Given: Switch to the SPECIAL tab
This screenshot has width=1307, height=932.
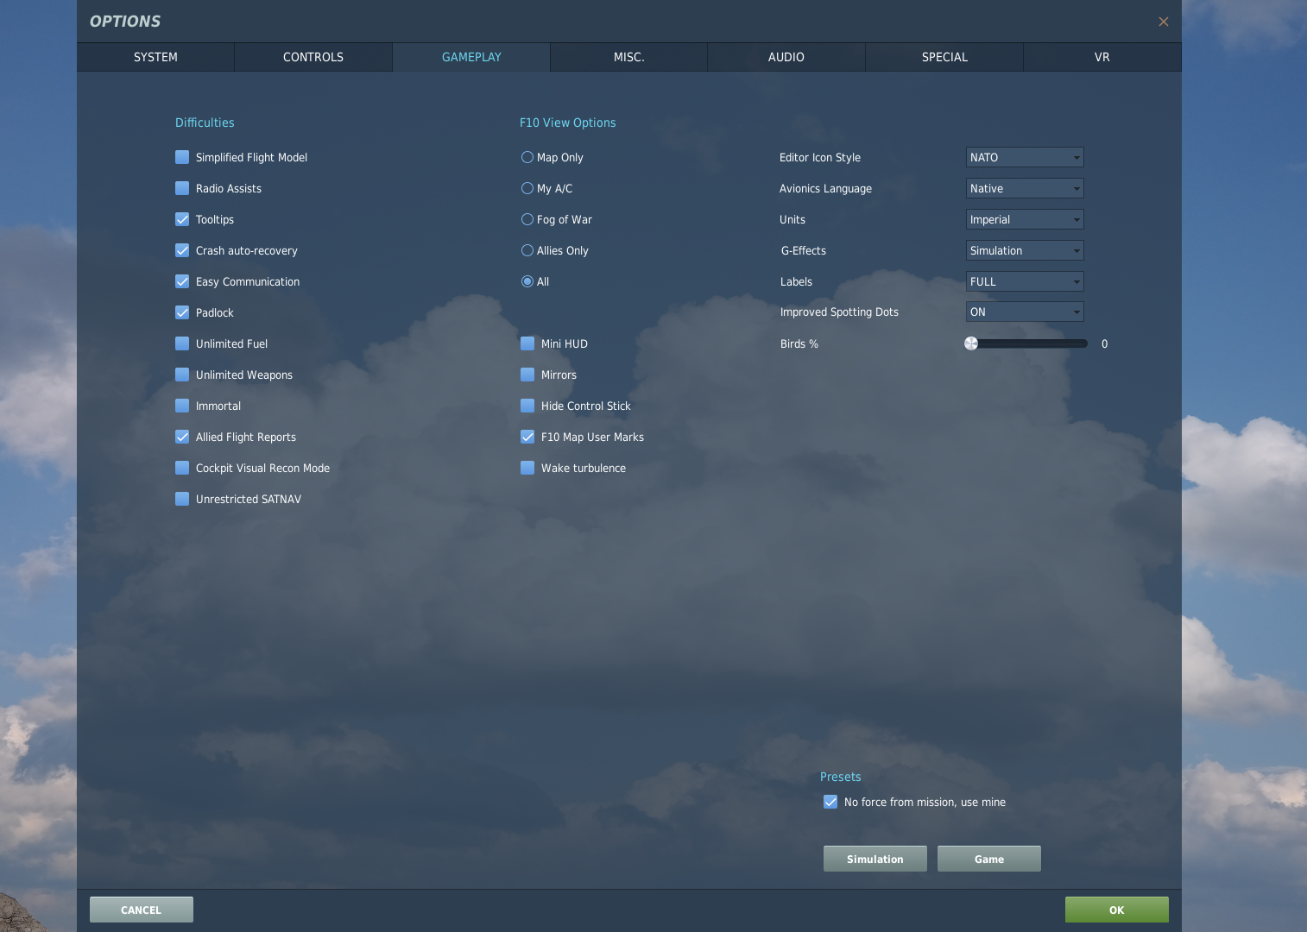Looking at the screenshot, I should (x=944, y=57).
